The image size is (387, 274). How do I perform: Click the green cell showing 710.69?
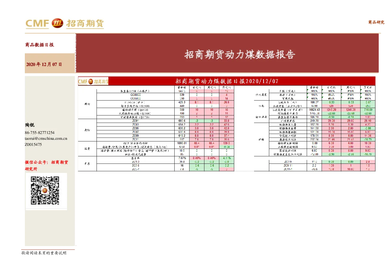point(368,110)
